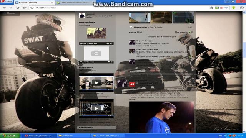Click Кирилл Суворов comment avatar
The image size is (246, 138).
pyautogui.click(x=132, y=43)
